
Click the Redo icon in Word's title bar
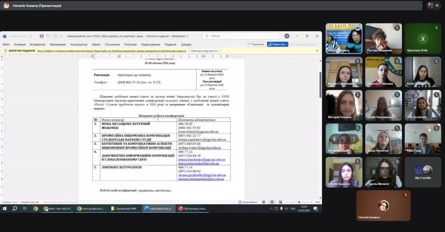pos(55,36)
